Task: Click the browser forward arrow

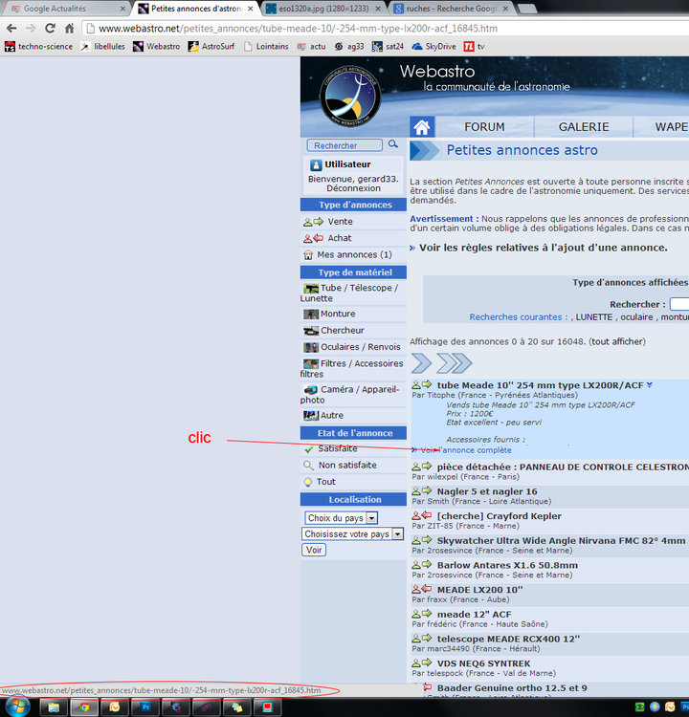Action: tap(31, 29)
